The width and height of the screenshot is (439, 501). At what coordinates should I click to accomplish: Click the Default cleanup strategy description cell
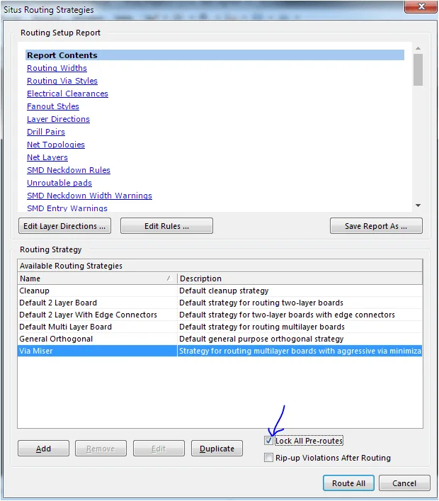[300, 291]
